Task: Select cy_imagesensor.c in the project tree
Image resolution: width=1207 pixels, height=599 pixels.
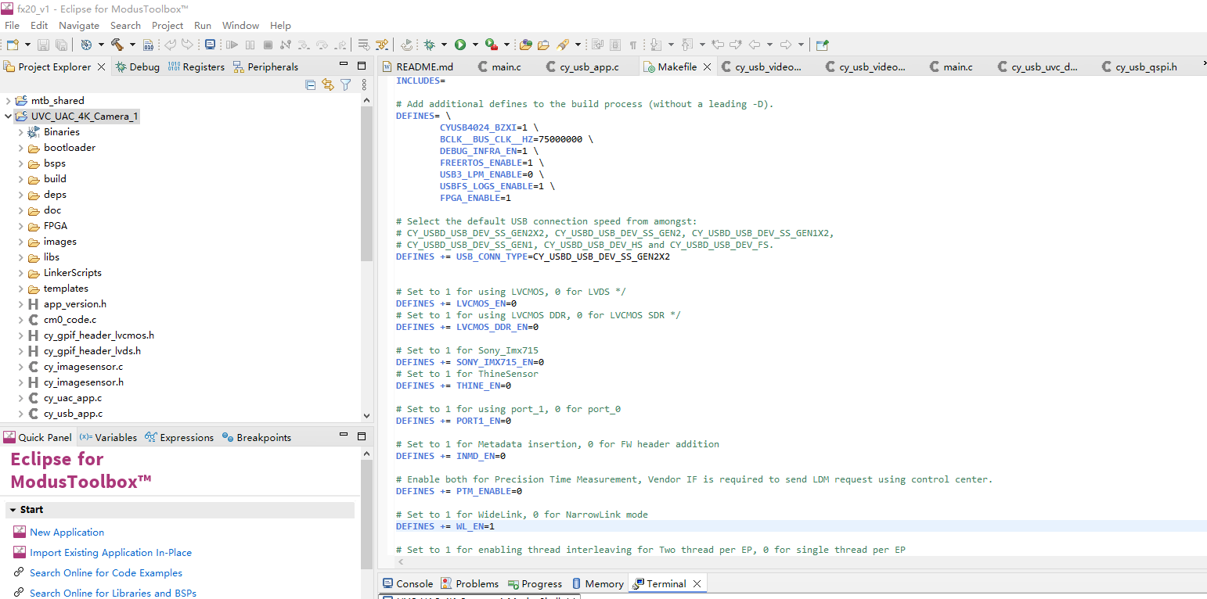Action: (83, 367)
